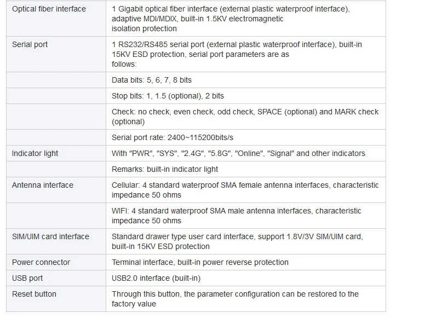Viewport: 442px width, 324px height.
Task: Click the Check parity options text
Action: coord(245,117)
